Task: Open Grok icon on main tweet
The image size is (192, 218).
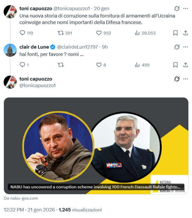Action: (x=177, y=79)
